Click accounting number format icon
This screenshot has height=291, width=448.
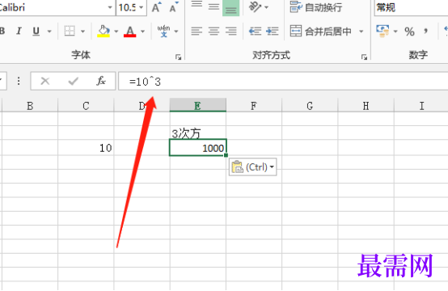coord(382,32)
